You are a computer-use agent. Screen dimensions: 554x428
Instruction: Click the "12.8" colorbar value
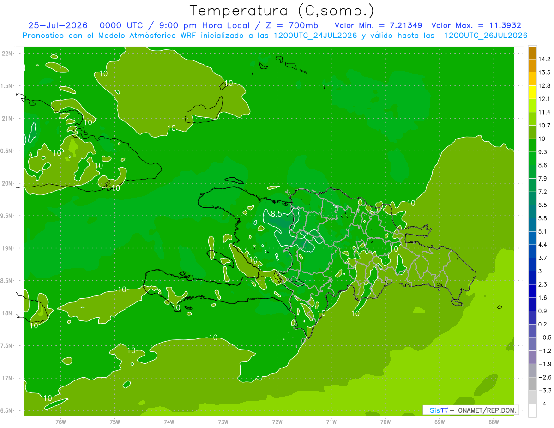coord(544,85)
